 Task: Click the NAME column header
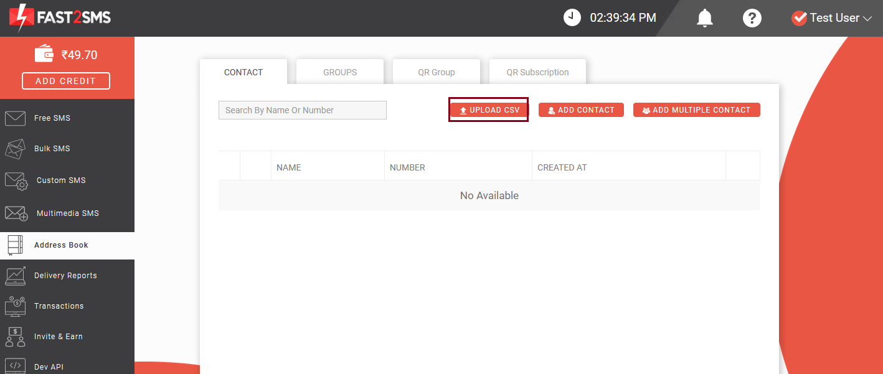point(289,167)
